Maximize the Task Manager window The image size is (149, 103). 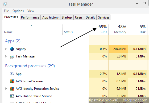pos(144,3)
